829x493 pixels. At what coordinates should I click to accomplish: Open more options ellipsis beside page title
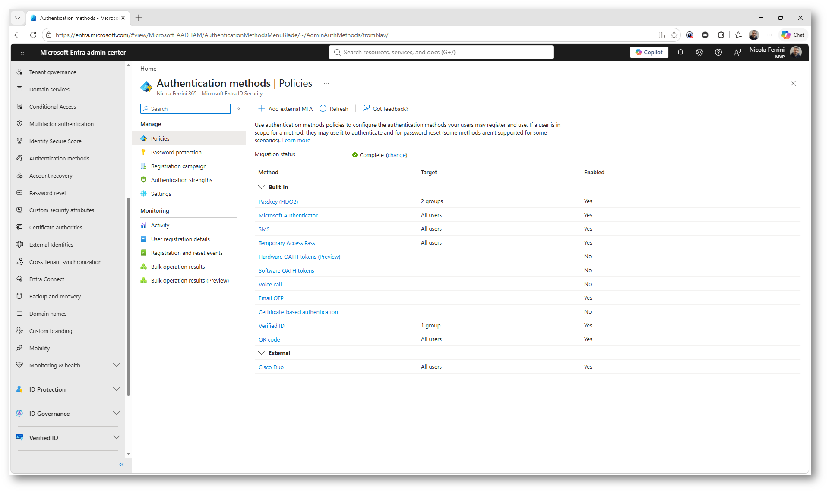(x=326, y=83)
